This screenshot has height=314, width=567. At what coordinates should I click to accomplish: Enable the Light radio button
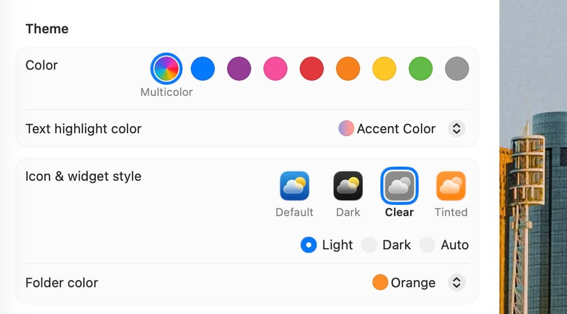click(308, 245)
